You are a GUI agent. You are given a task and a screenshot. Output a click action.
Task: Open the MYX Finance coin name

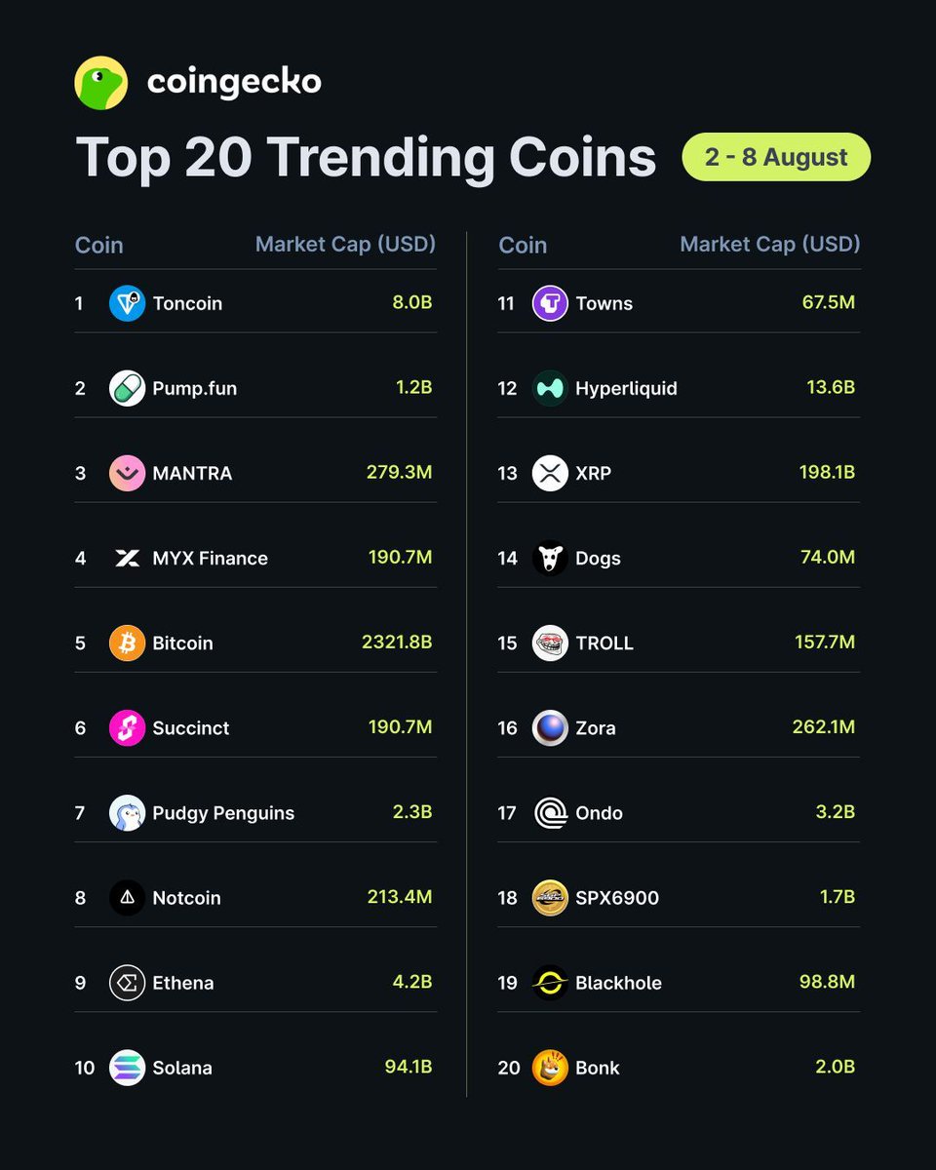point(210,559)
